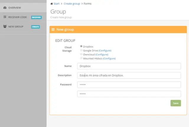This screenshot has height=127, width=189.
Task: Open the Overview sidebar menu item
Action: (x=14, y=8)
